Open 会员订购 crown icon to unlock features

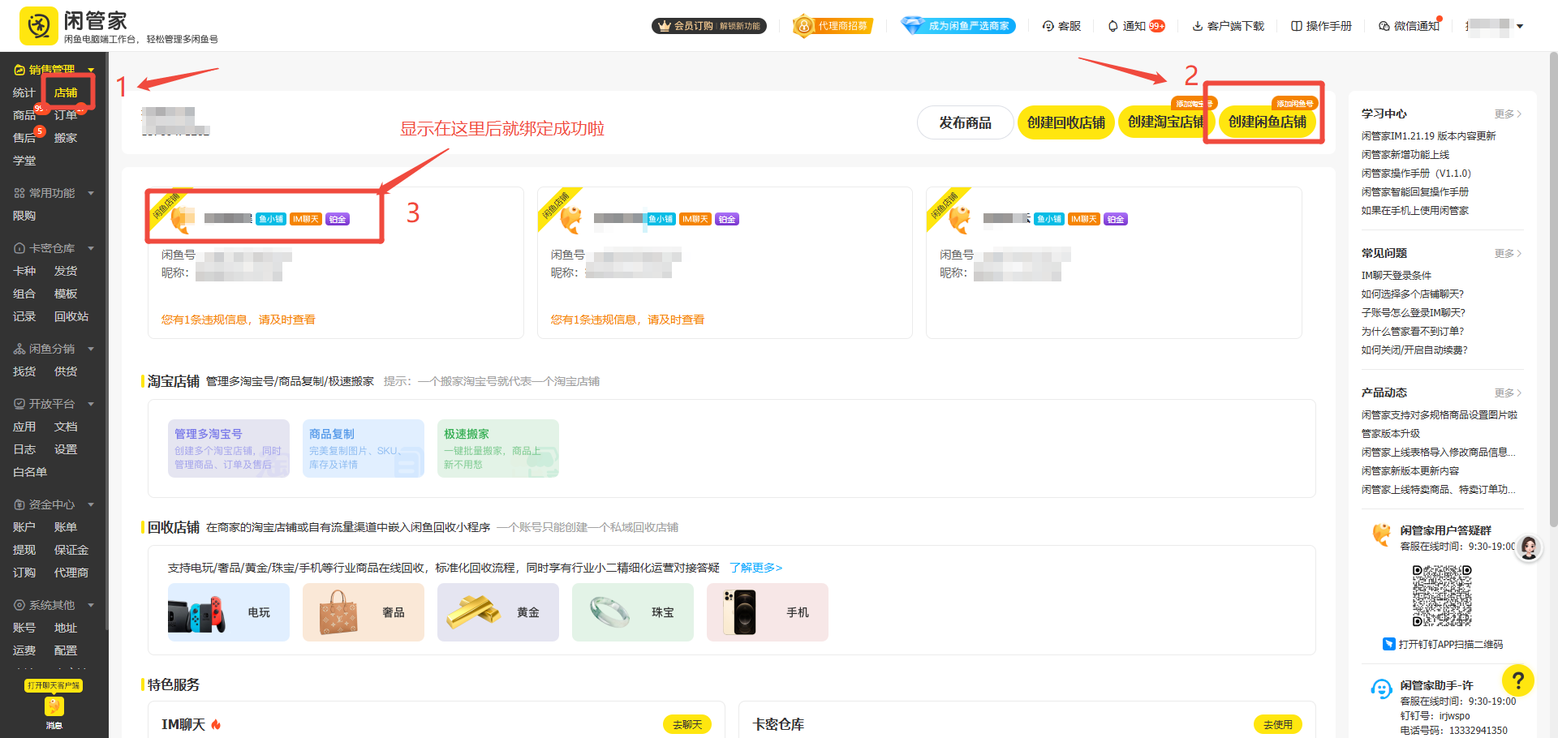click(663, 25)
